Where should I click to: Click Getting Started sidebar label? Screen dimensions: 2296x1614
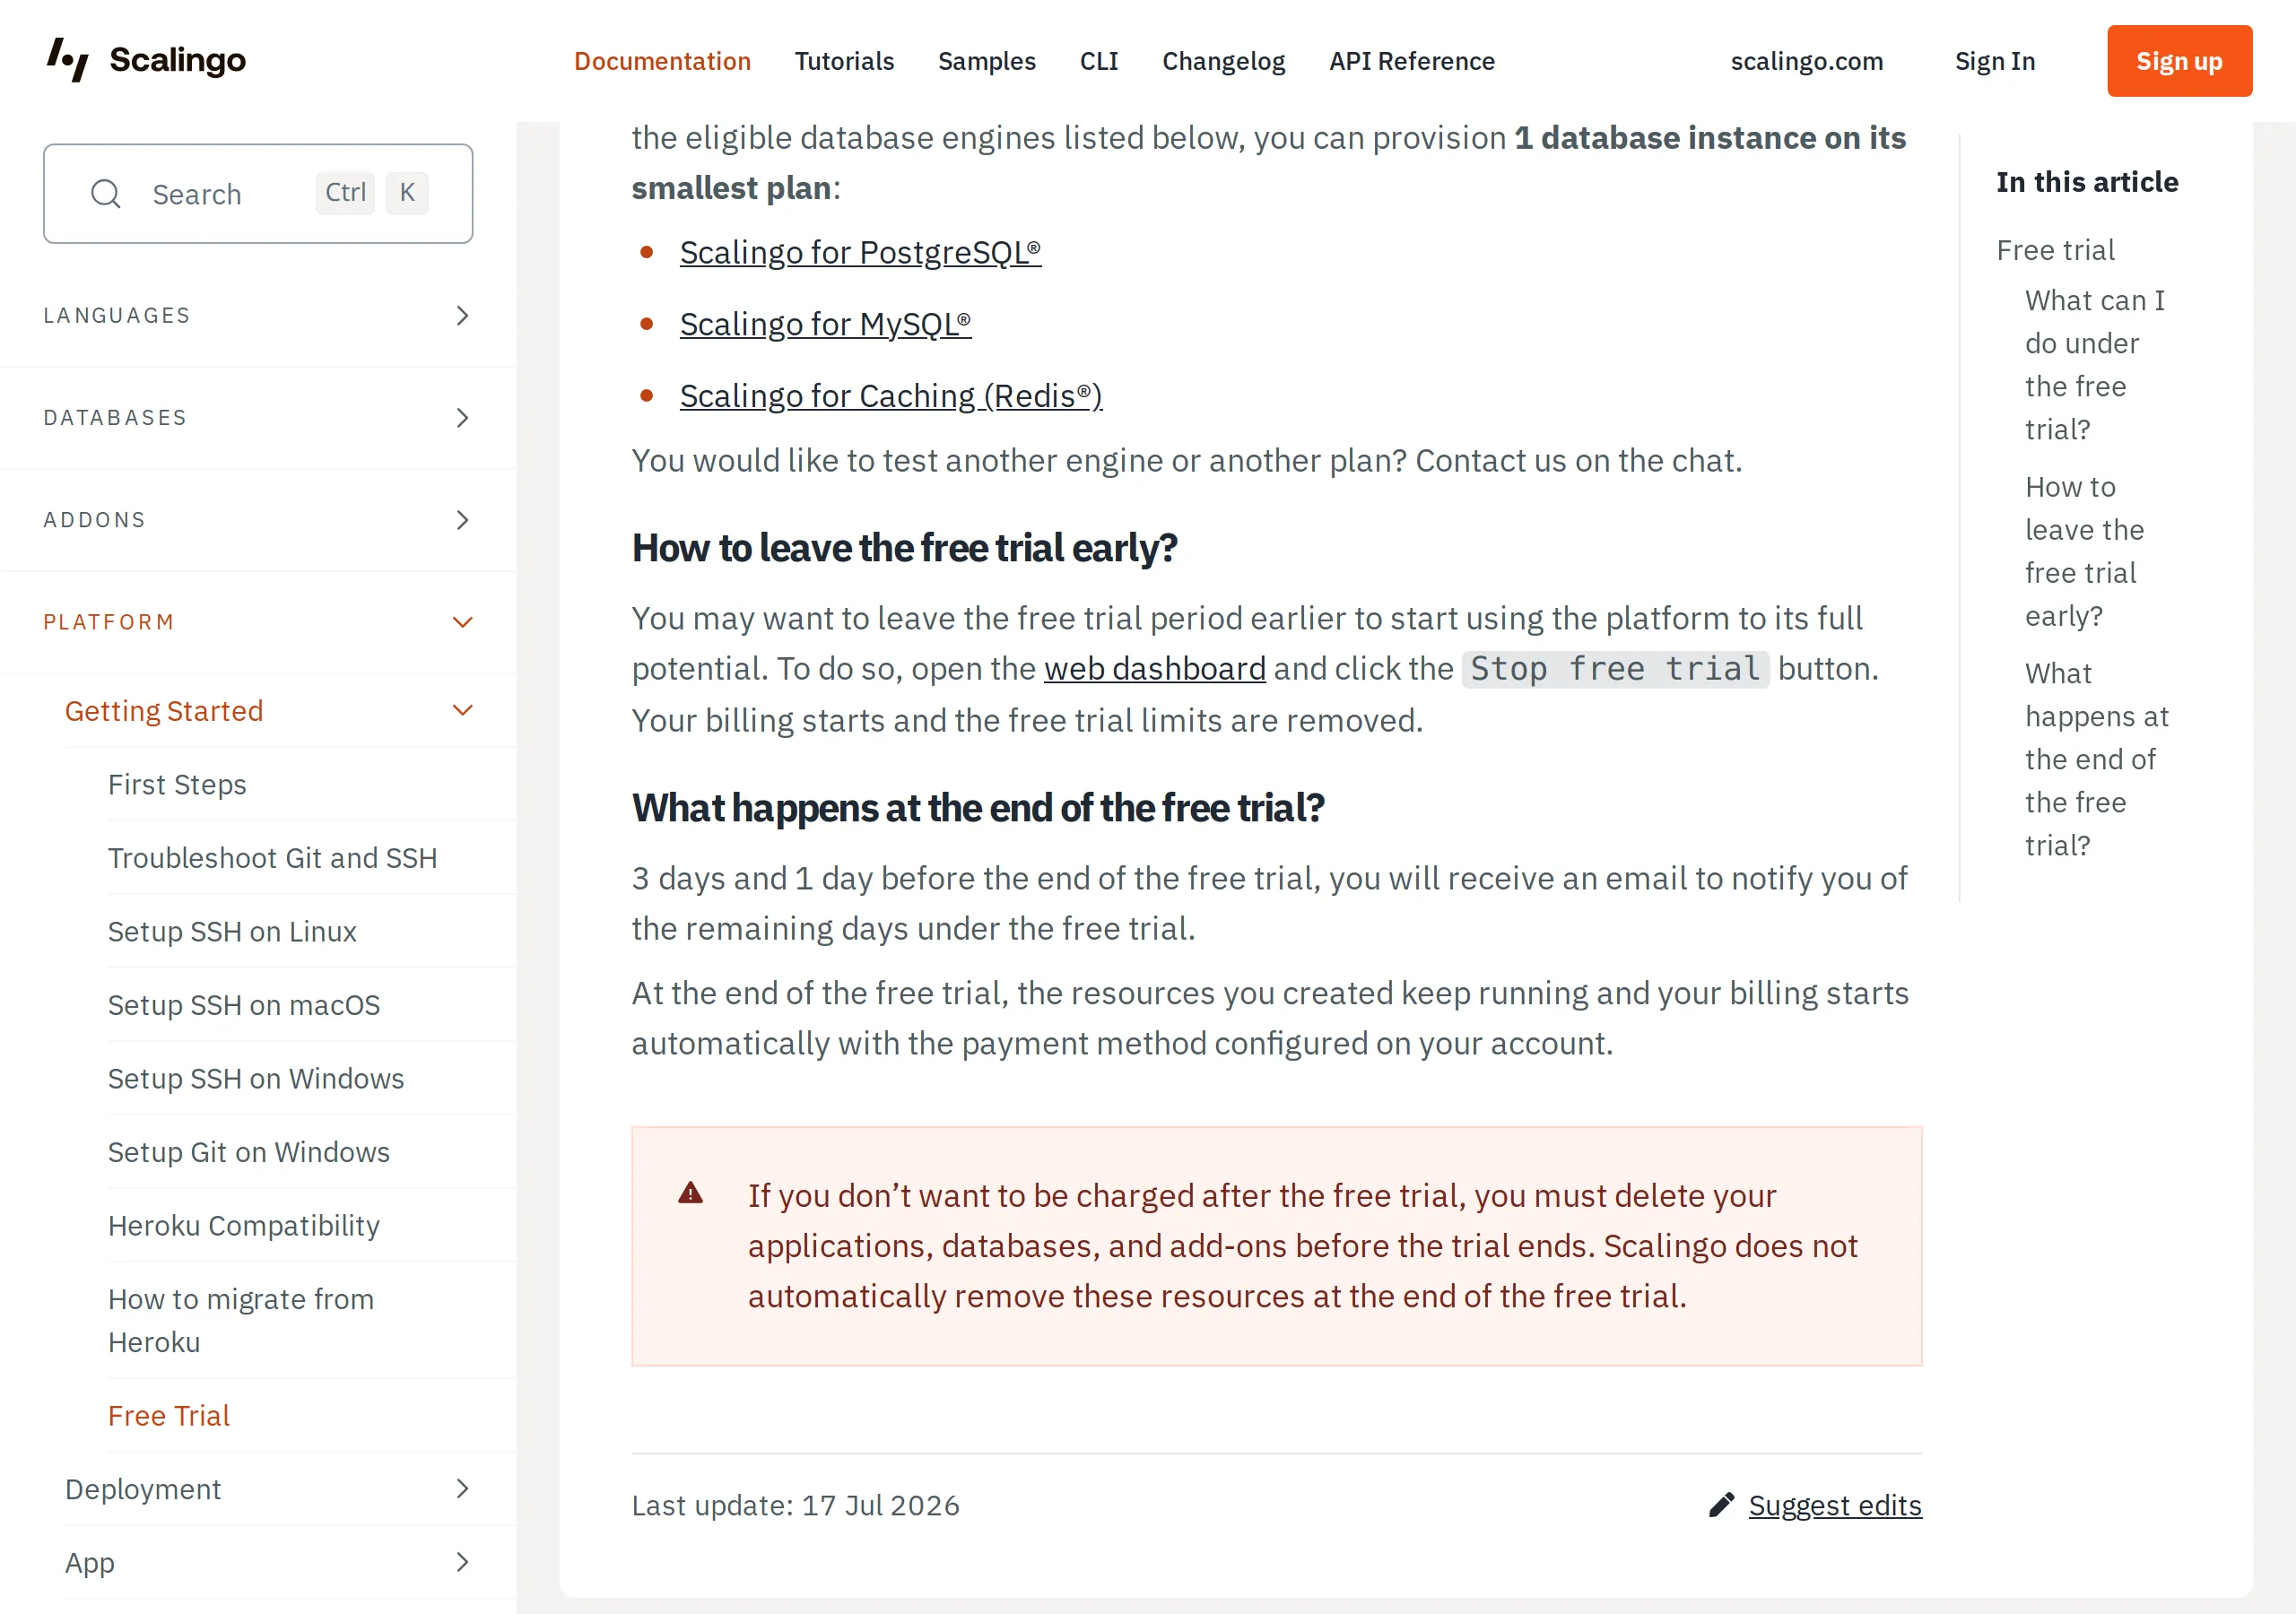coord(164,711)
